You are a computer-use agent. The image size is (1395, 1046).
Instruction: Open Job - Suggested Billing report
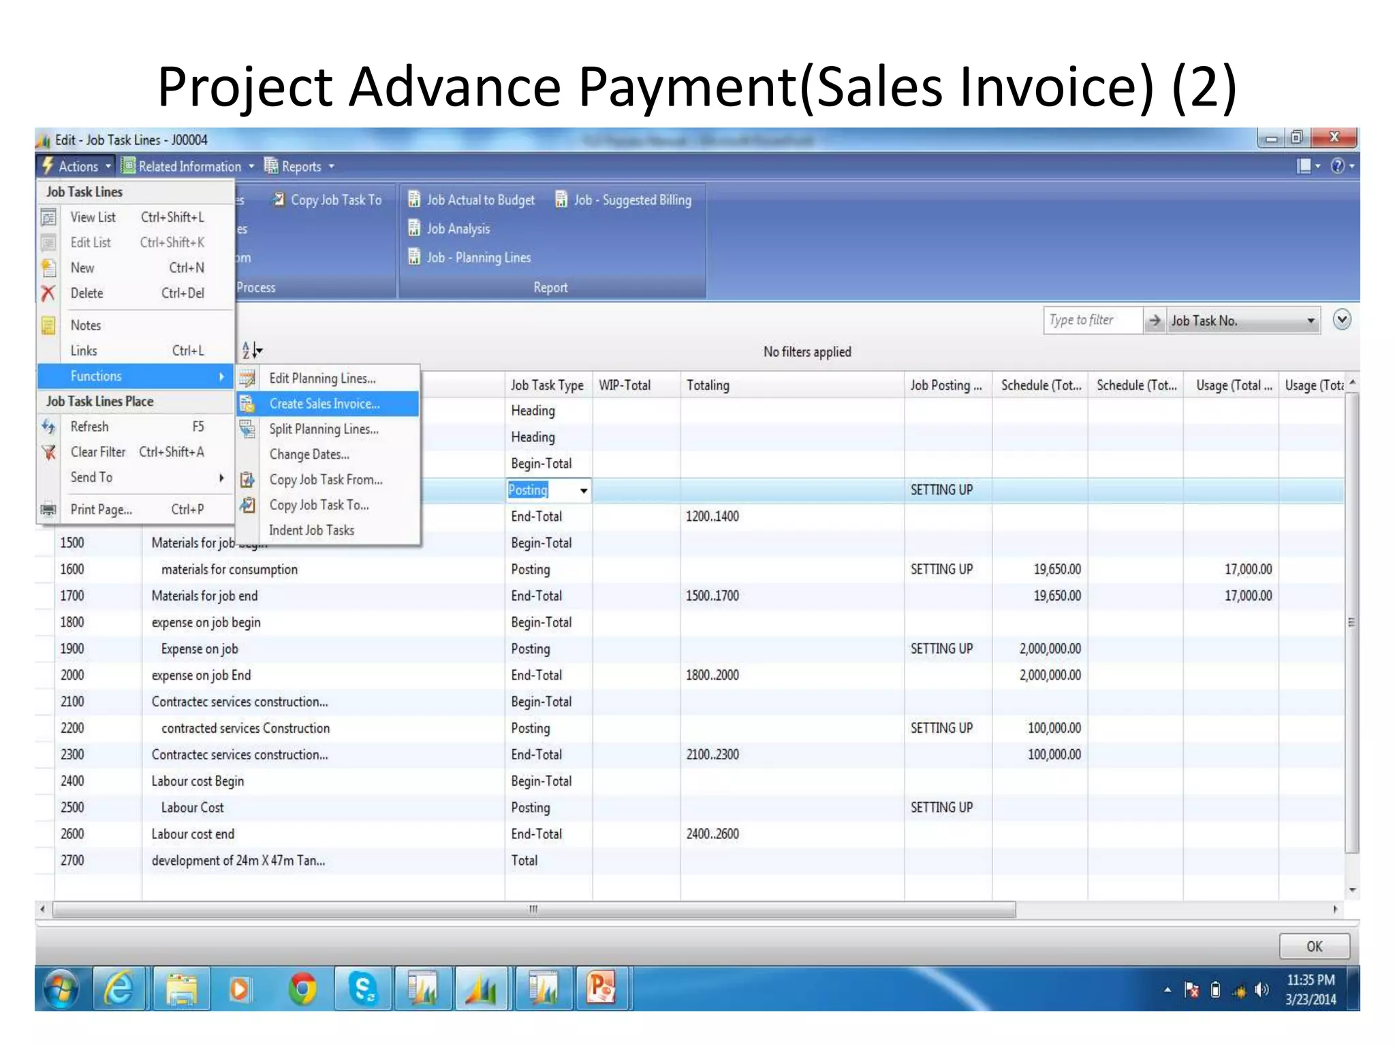[632, 200]
